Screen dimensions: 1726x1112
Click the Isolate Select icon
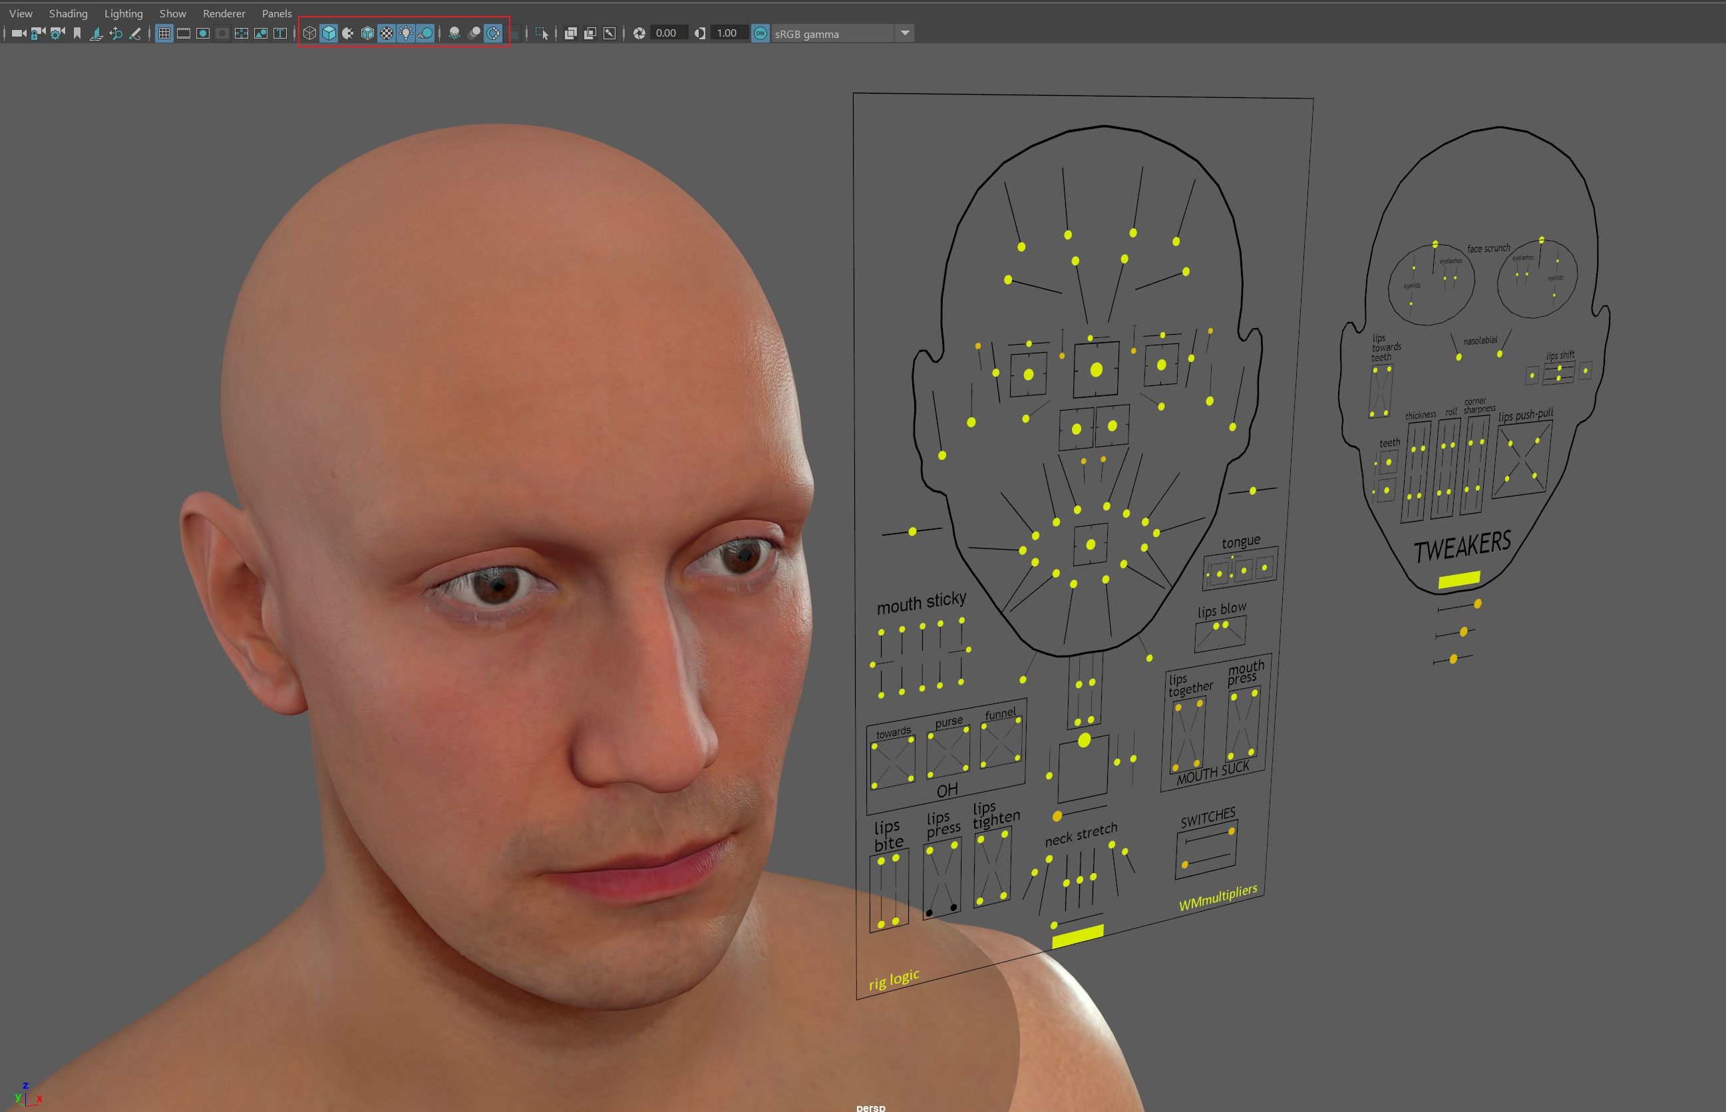coord(542,33)
